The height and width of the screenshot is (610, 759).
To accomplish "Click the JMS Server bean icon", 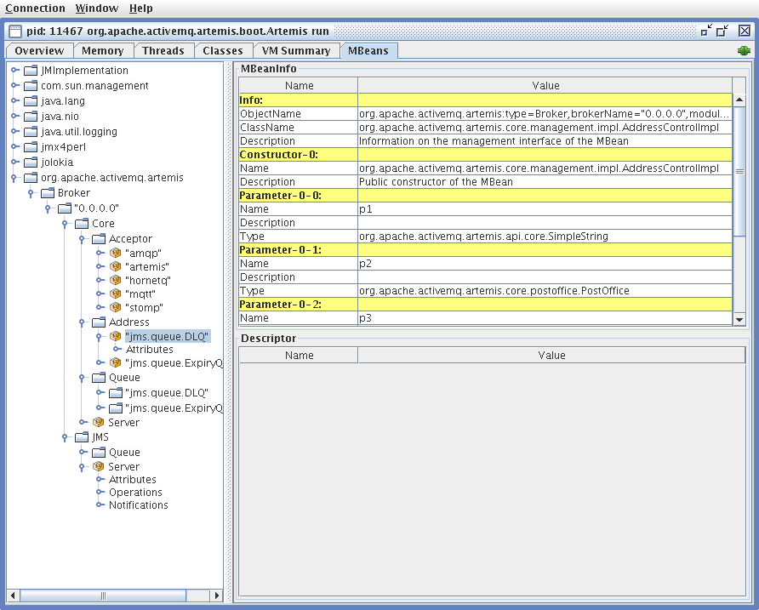I will (99, 467).
